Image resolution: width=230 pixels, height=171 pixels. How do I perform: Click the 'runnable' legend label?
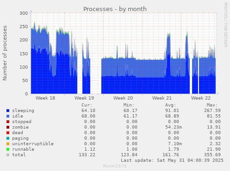[x=23, y=149]
